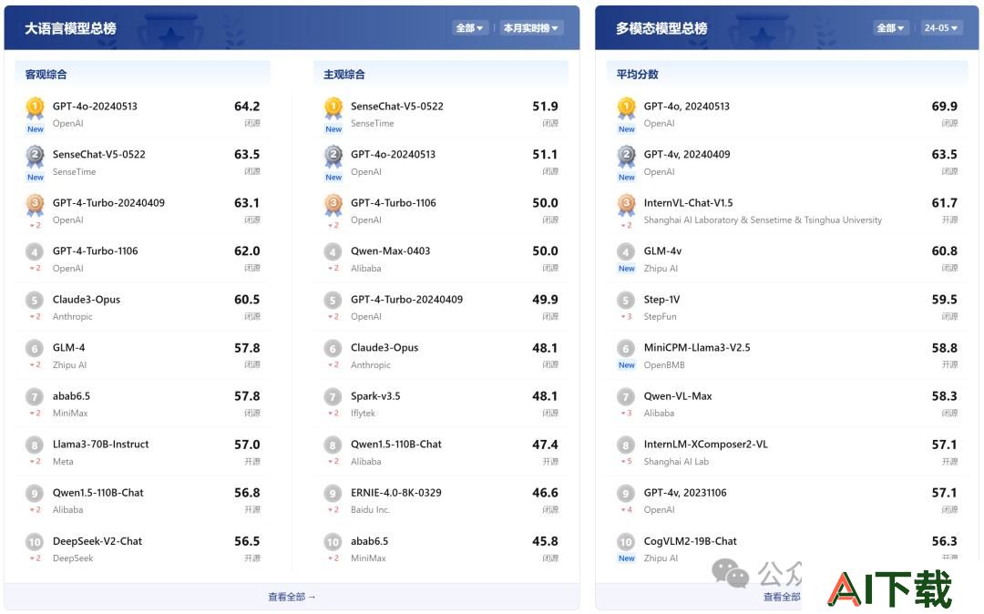Click rank 4 badge beside Qwen-Max-0403

[333, 252]
